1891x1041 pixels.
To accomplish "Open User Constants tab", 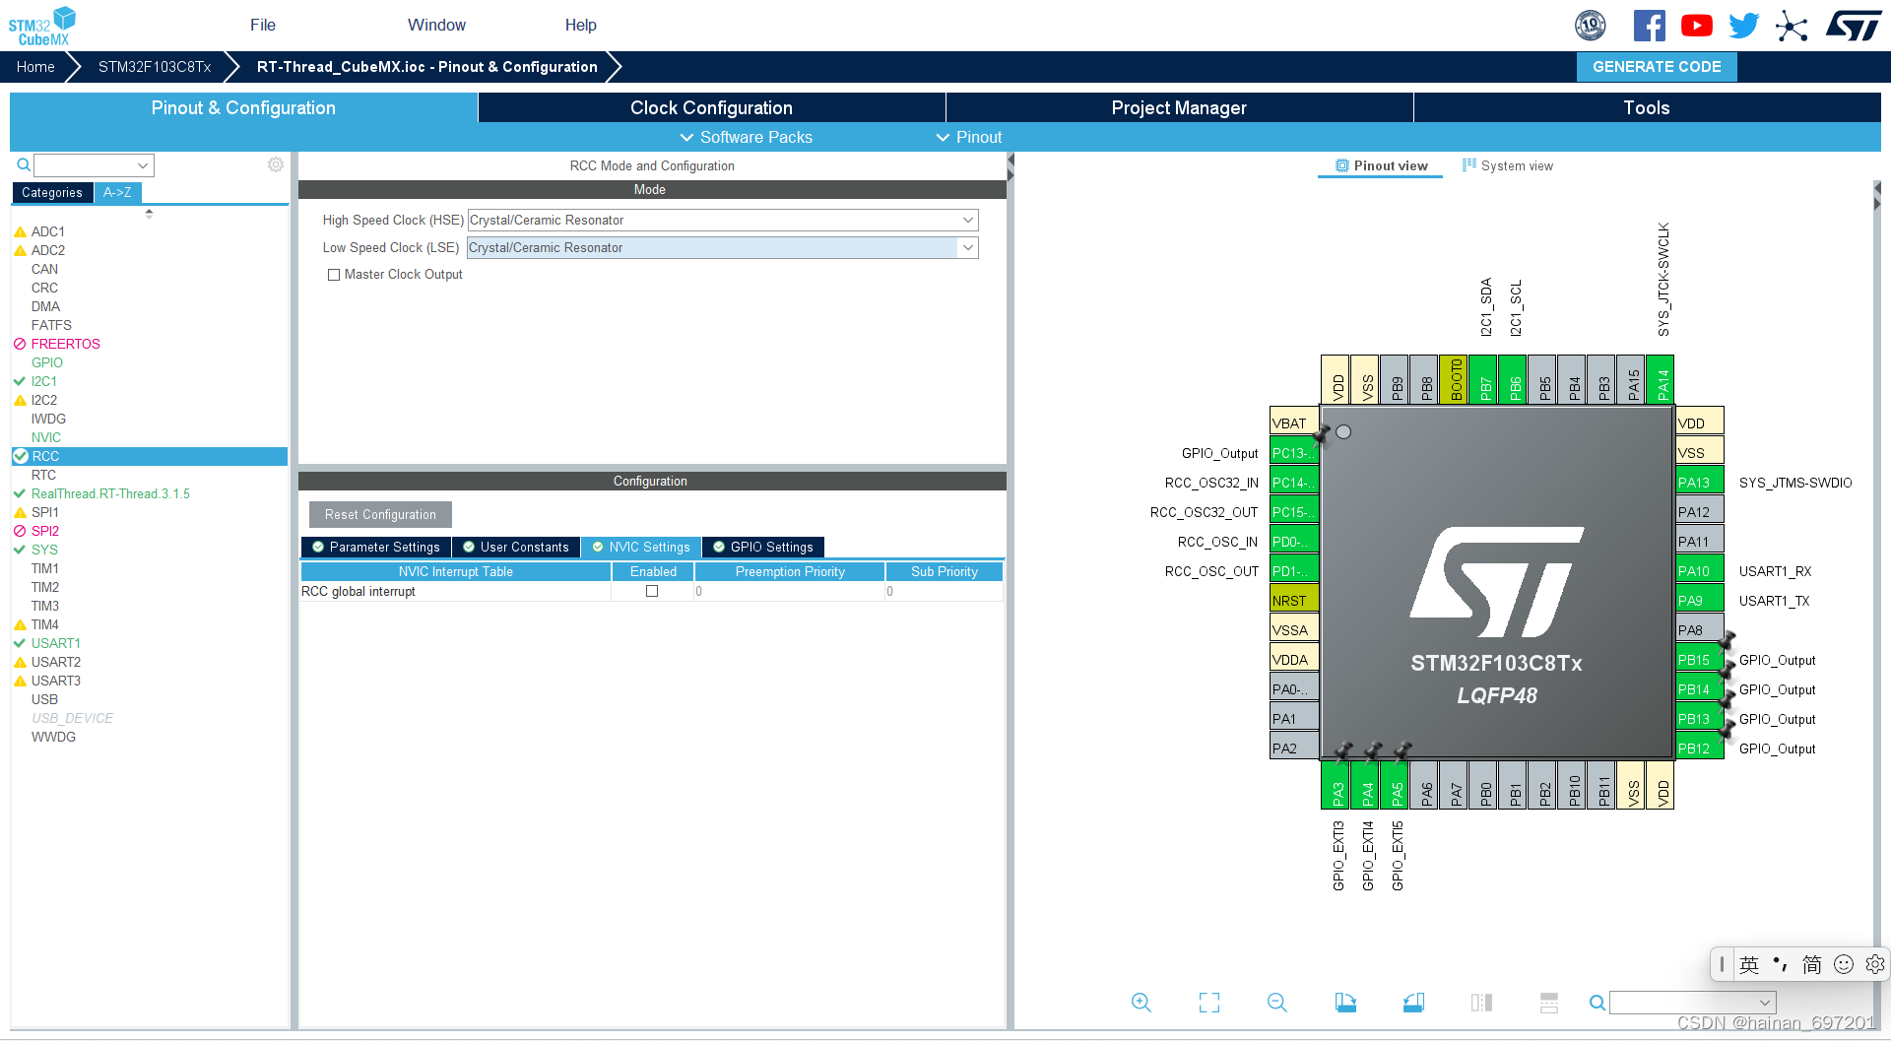I will (516, 547).
